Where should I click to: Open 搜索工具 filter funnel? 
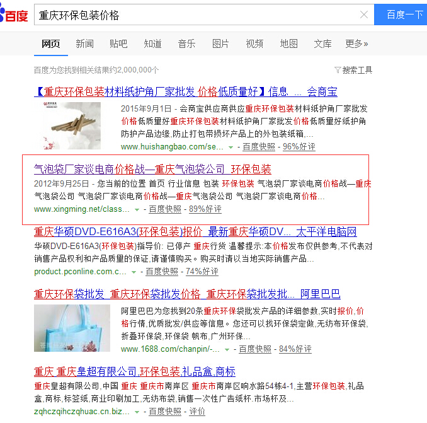click(x=353, y=70)
